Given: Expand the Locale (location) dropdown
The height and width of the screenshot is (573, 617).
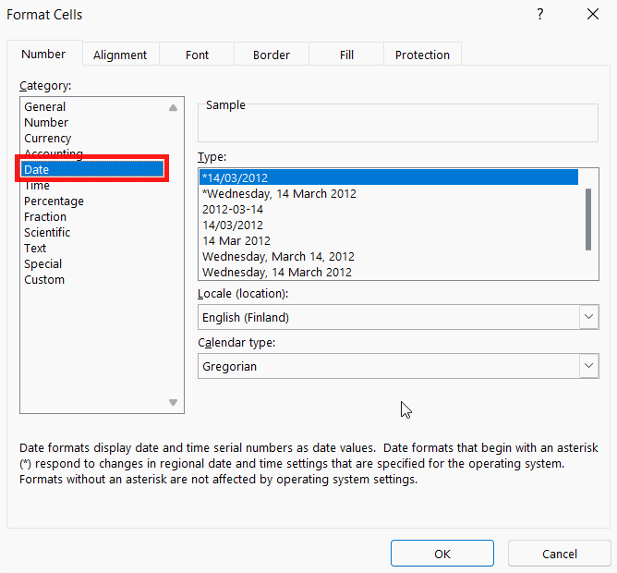Looking at the screenshot, I should point(588,317).
